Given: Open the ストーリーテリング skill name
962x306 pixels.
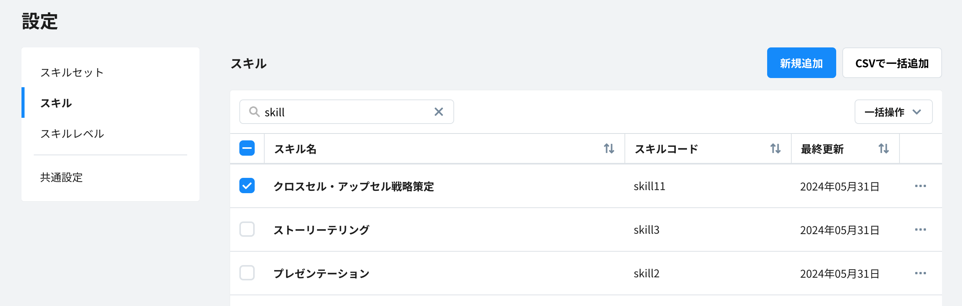Looking at the screenshot, I should click(x=321, y=230).
